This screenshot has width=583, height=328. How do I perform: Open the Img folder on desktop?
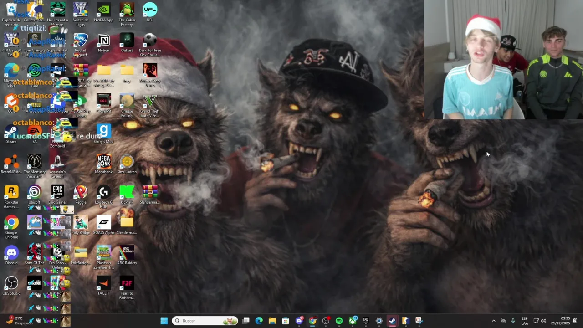[127, 73]
